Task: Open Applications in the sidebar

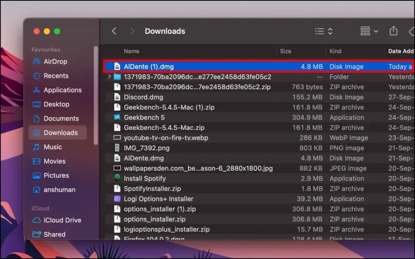Action: 57,90
